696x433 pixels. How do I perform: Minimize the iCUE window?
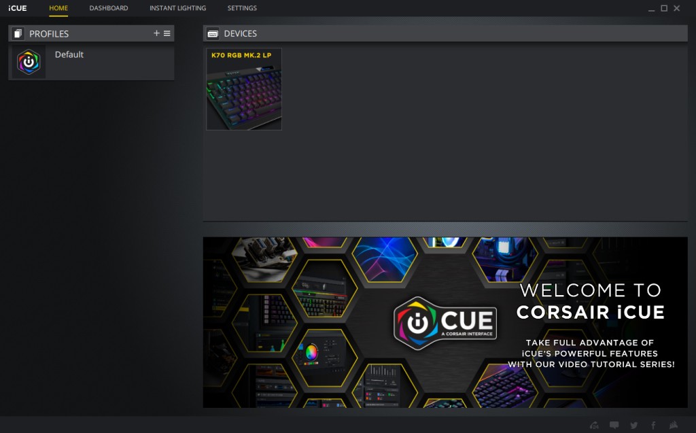click(x=651, y=8)
